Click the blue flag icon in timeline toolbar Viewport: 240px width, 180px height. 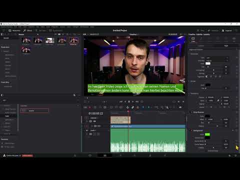[143, 107]
